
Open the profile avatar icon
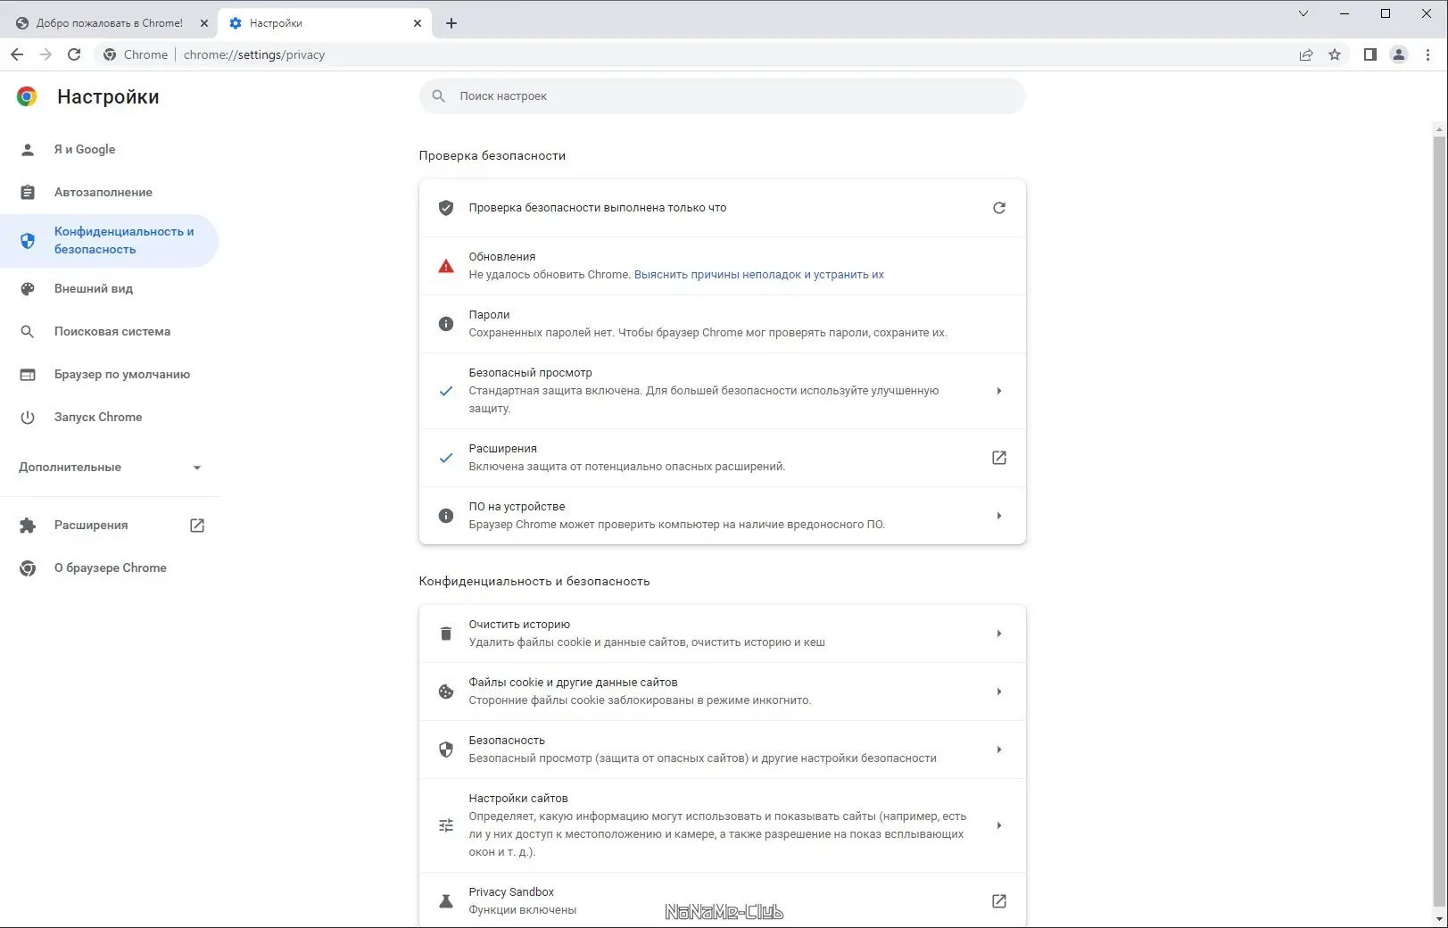tap(1399, 54)
